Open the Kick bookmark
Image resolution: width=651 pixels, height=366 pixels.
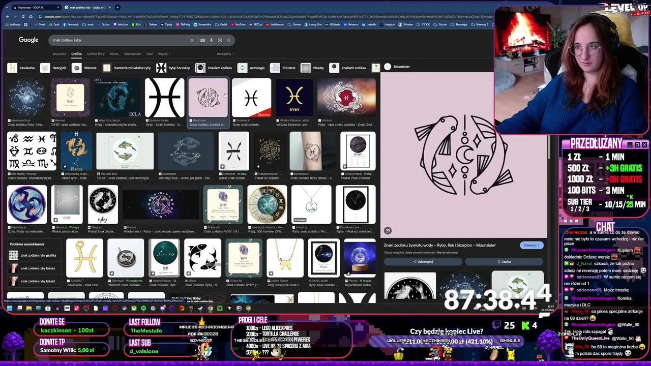tap(136, 24)
